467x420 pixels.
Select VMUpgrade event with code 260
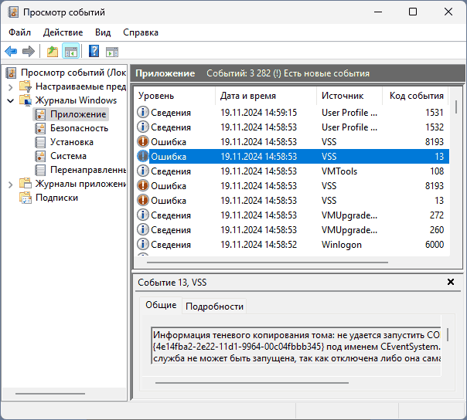coord(293,229)
